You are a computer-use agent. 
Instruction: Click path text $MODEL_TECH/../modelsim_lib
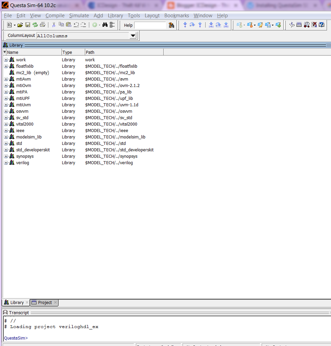coord(115,137)
